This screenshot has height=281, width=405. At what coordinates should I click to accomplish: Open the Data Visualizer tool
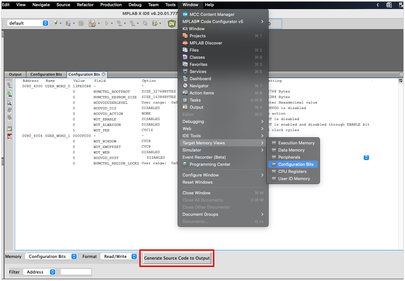click(172, 23)
